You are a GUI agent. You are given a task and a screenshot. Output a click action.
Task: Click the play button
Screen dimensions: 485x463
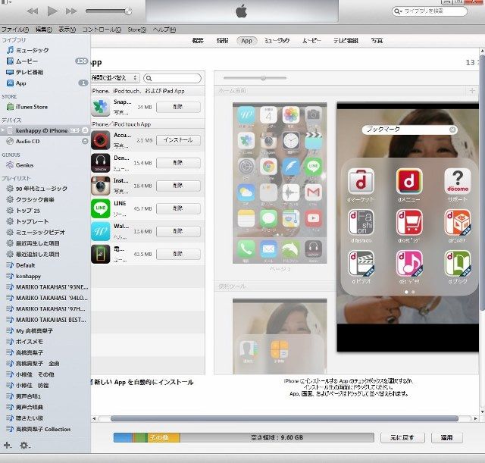[x=52, y=11]
